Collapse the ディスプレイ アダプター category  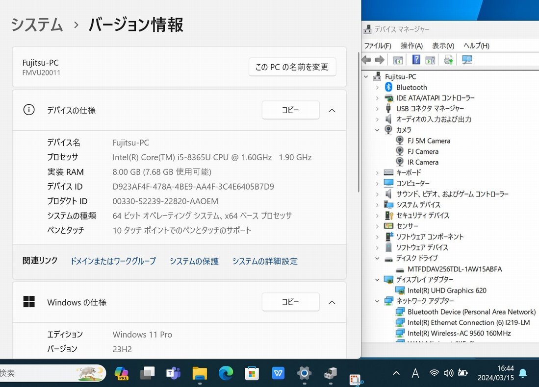[377, 280]
